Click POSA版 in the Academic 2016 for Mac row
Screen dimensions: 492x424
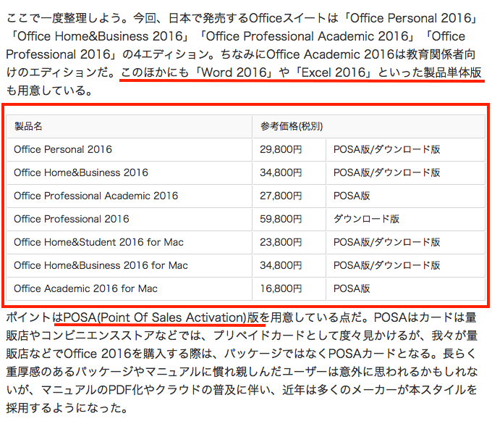406,289
